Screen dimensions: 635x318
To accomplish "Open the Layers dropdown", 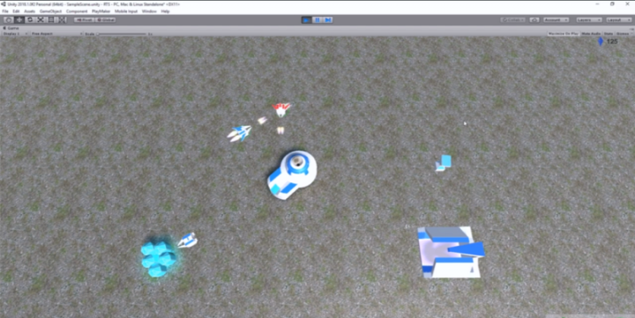I will click(589, 20).
